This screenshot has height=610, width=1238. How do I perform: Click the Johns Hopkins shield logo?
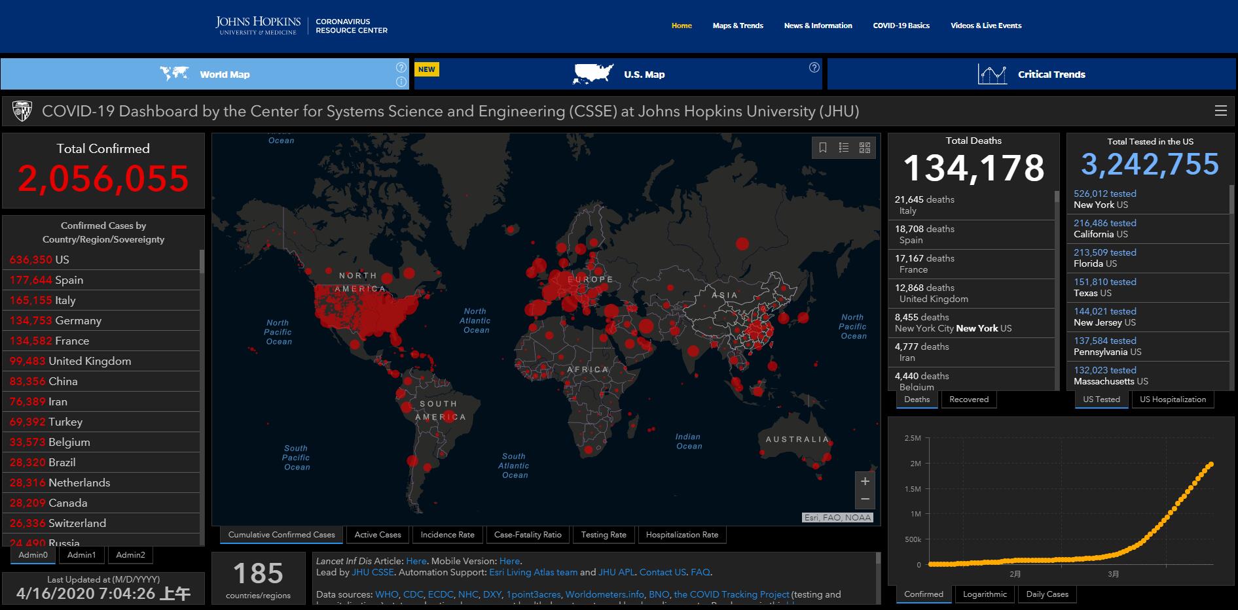tap(22, 111)
